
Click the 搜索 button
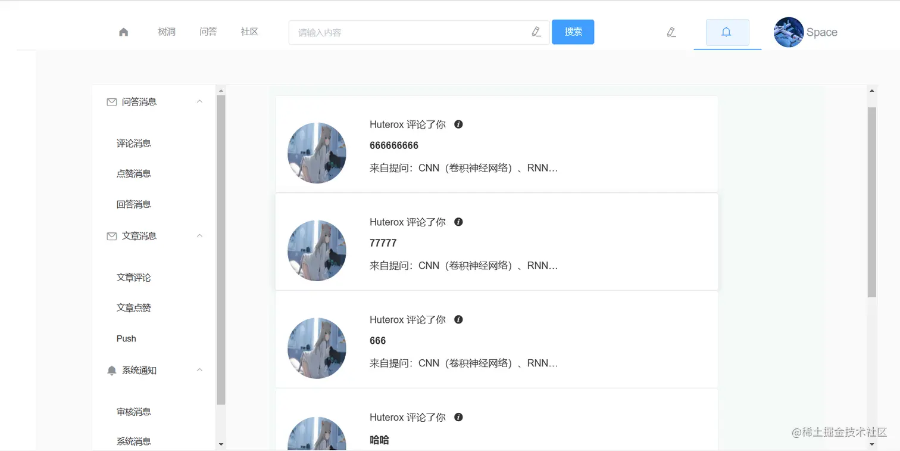coord(573,32)
